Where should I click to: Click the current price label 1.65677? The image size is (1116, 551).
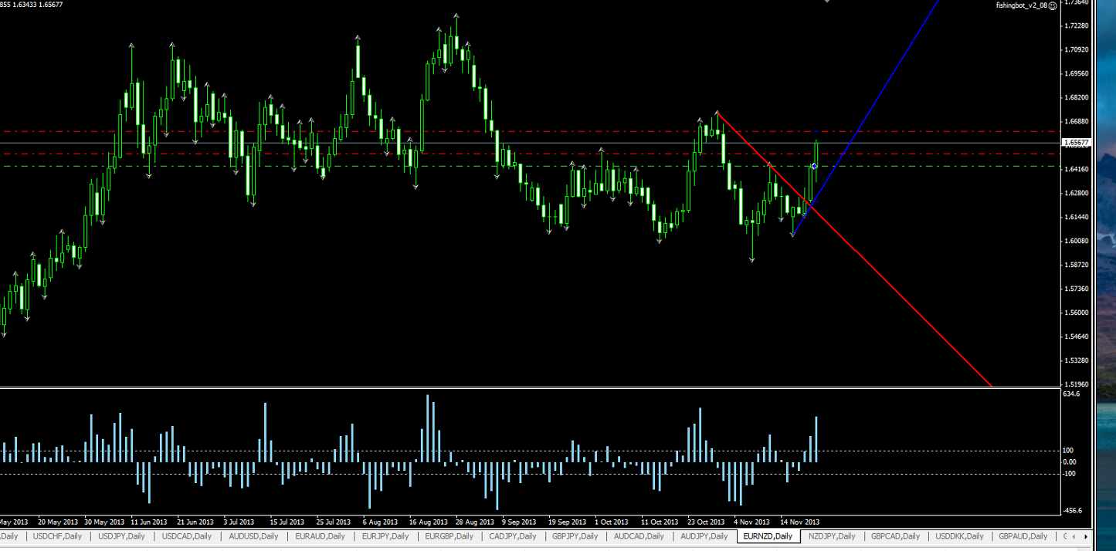pyautogui.click(x=1077, y=143)
